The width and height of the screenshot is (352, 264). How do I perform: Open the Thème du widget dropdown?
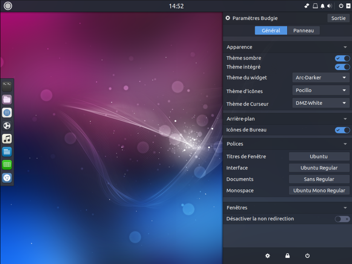coord(321,78)
